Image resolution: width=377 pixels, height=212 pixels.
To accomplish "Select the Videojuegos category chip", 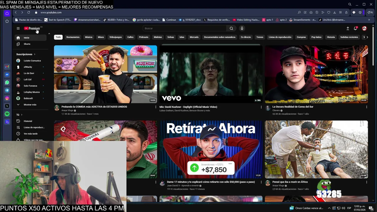I will coord(115,37).
